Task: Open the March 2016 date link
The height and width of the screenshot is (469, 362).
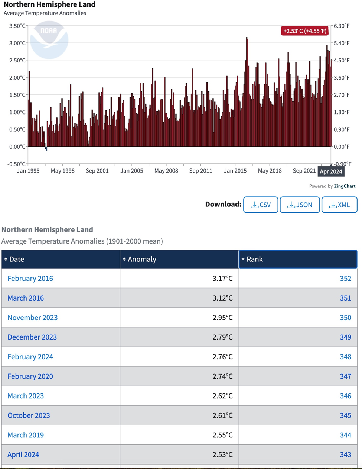Action: click(x=26, y=298)
